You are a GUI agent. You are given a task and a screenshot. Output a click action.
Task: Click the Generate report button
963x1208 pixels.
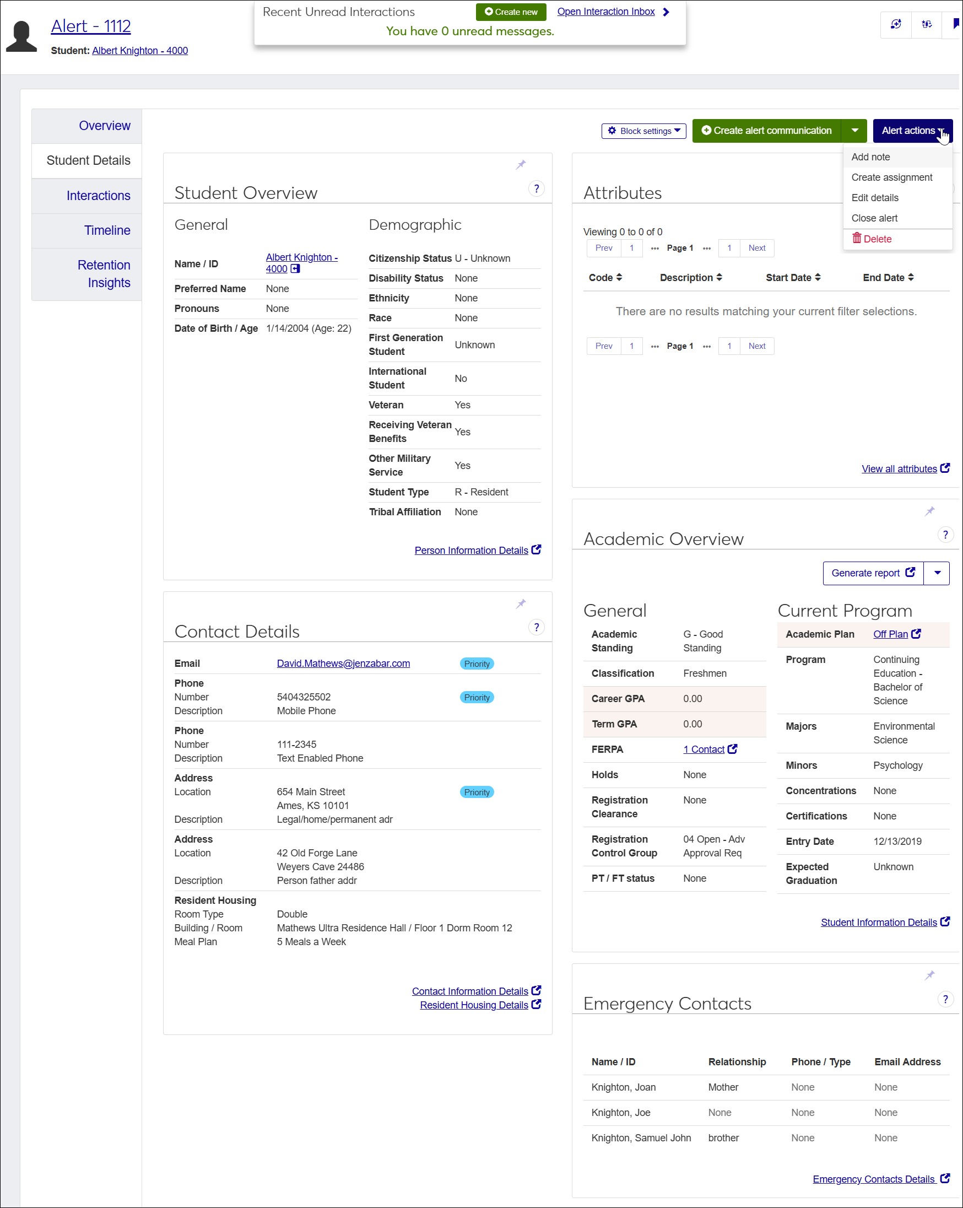(873, 573)
